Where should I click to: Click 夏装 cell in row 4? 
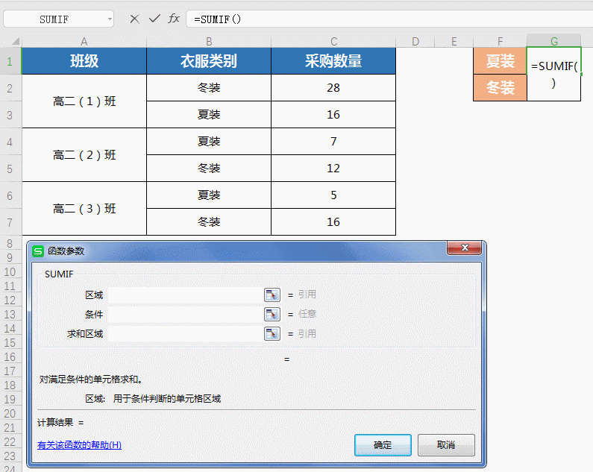(x=209, y=142)
